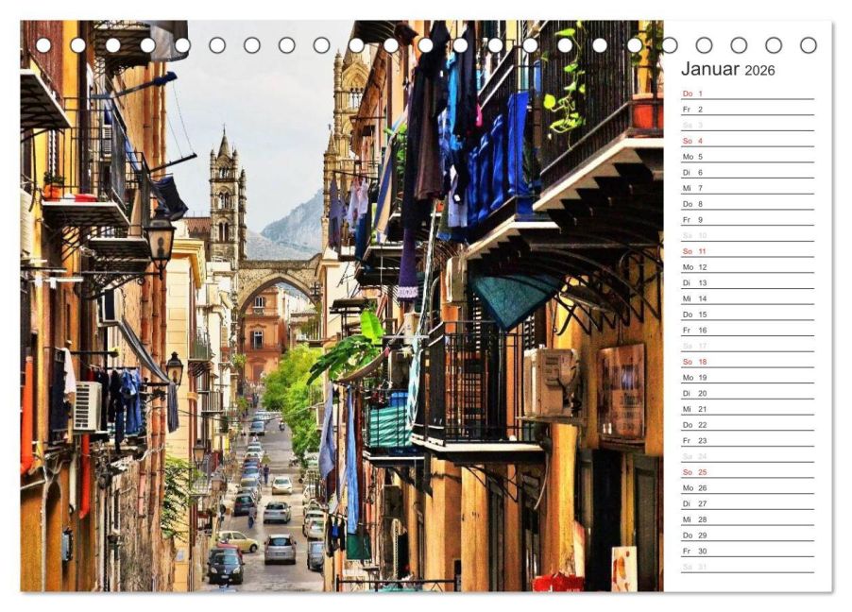Click the writing line beside Di 6

point(756,175)
